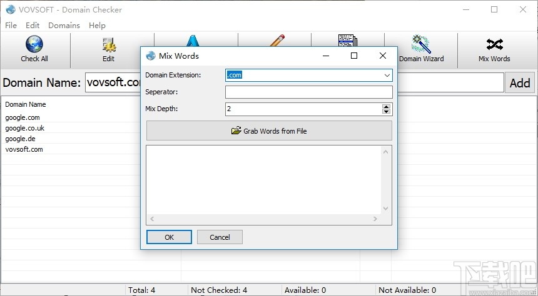Click the Not Available: 0 status entry
Viewport: 538px width, 296px height.
407,290
